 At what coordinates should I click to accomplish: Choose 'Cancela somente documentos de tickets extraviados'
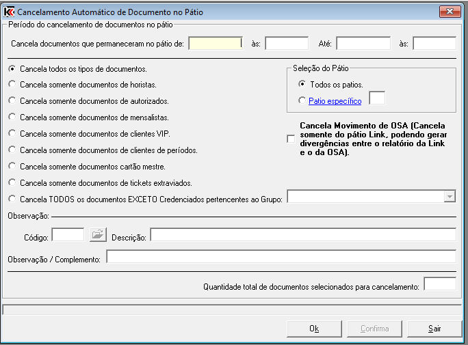[12, 182]
